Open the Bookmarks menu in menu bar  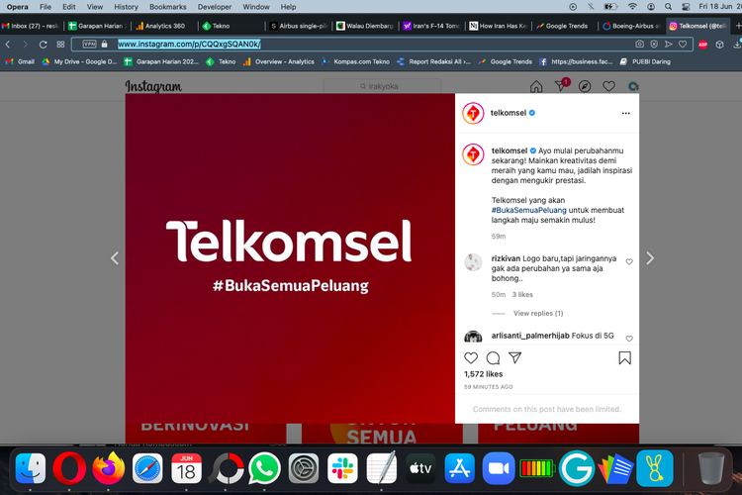click(167, 7)
